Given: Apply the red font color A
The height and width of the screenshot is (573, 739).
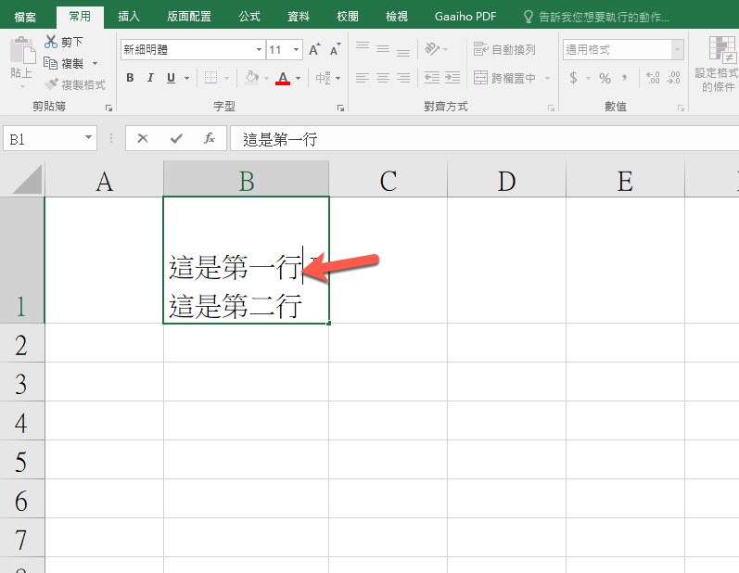Looking at the screenshot, I should pos(283,78).
